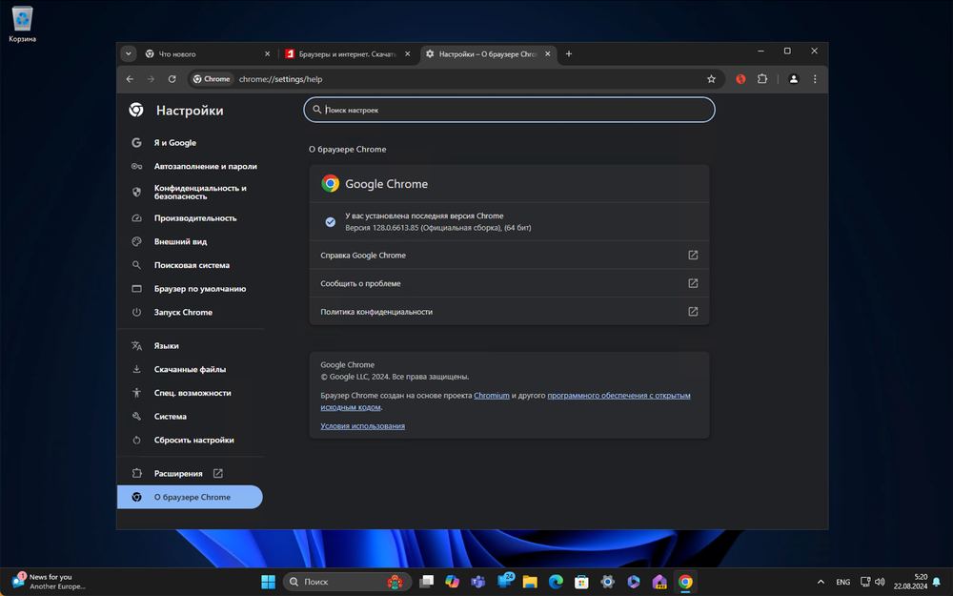Show hidden system tray icons
The image size is (953, 596).
(x=821, y=582)
